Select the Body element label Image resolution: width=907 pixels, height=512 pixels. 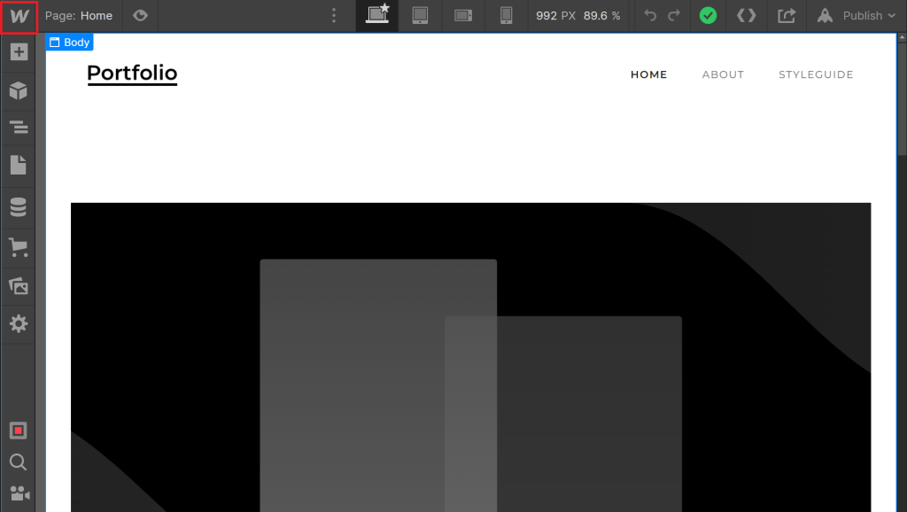69,43
